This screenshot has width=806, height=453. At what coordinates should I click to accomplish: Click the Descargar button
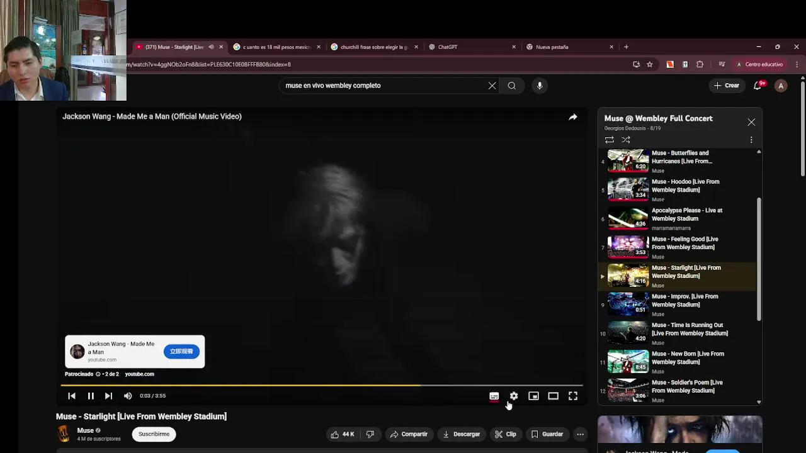pos(462,434)
